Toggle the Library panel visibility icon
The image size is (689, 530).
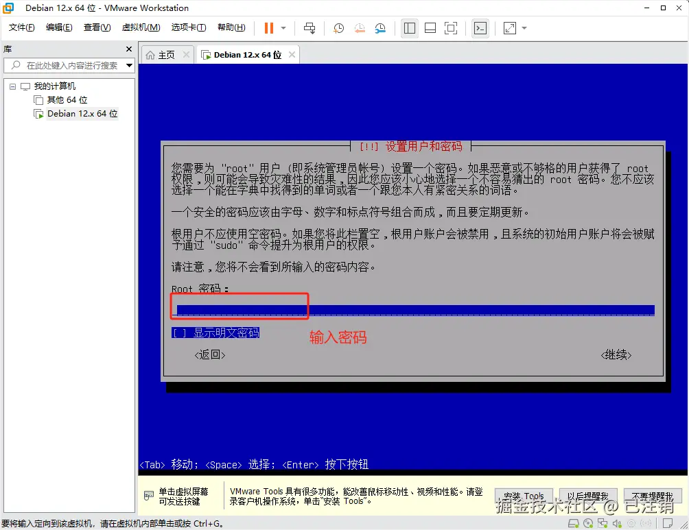(x=409, y=28)
